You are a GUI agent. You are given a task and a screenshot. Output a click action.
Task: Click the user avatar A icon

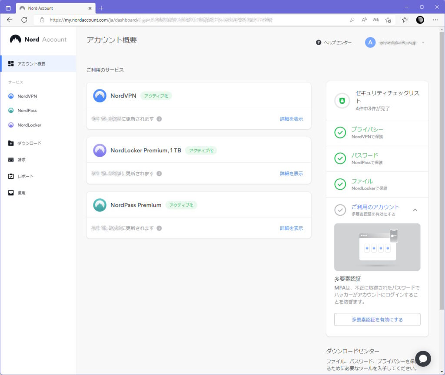pyautogui.click(x=370, y=43)
